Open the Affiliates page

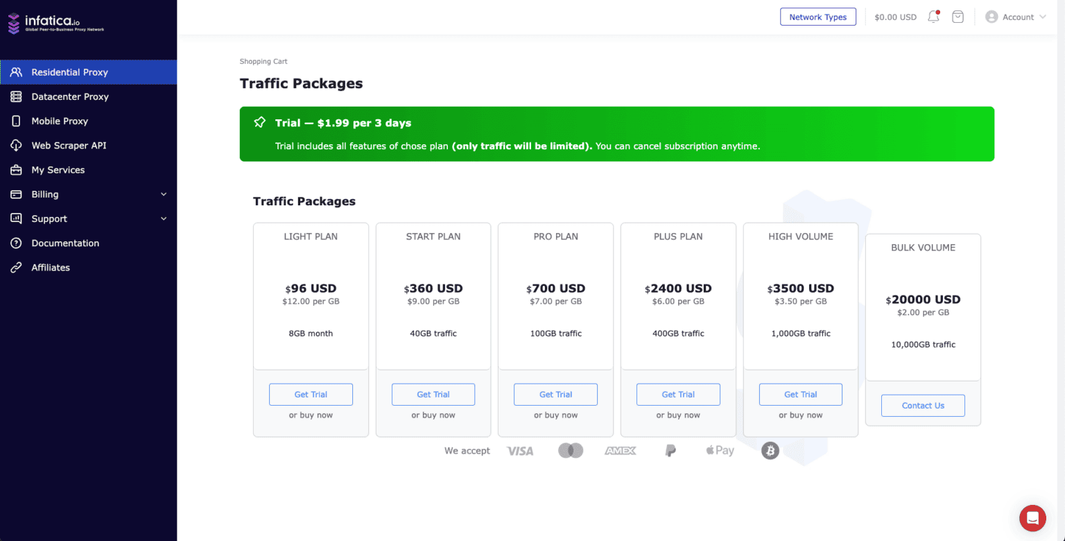pyautogui.click(x=51, y=267)
